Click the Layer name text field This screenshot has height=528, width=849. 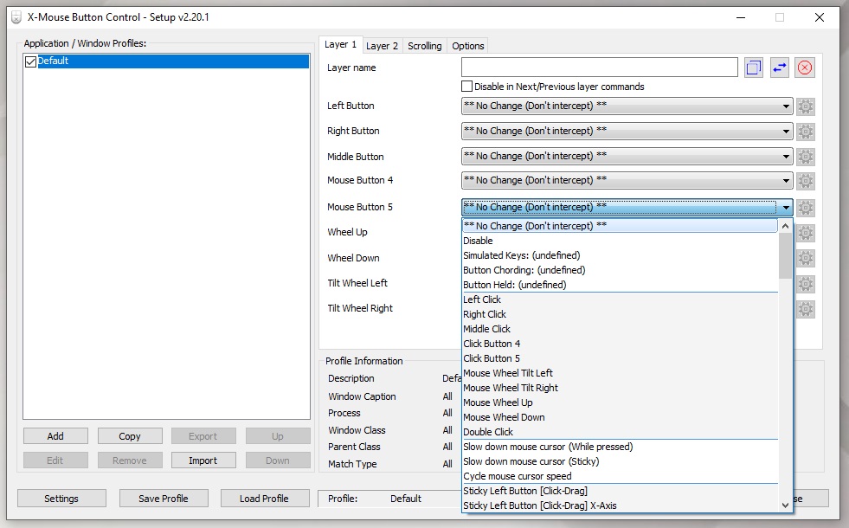point(599,68)
